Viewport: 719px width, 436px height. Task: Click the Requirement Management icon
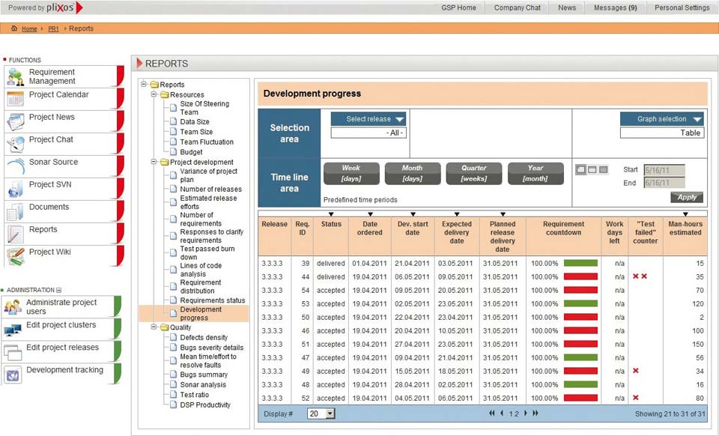(x=15, y=76)
